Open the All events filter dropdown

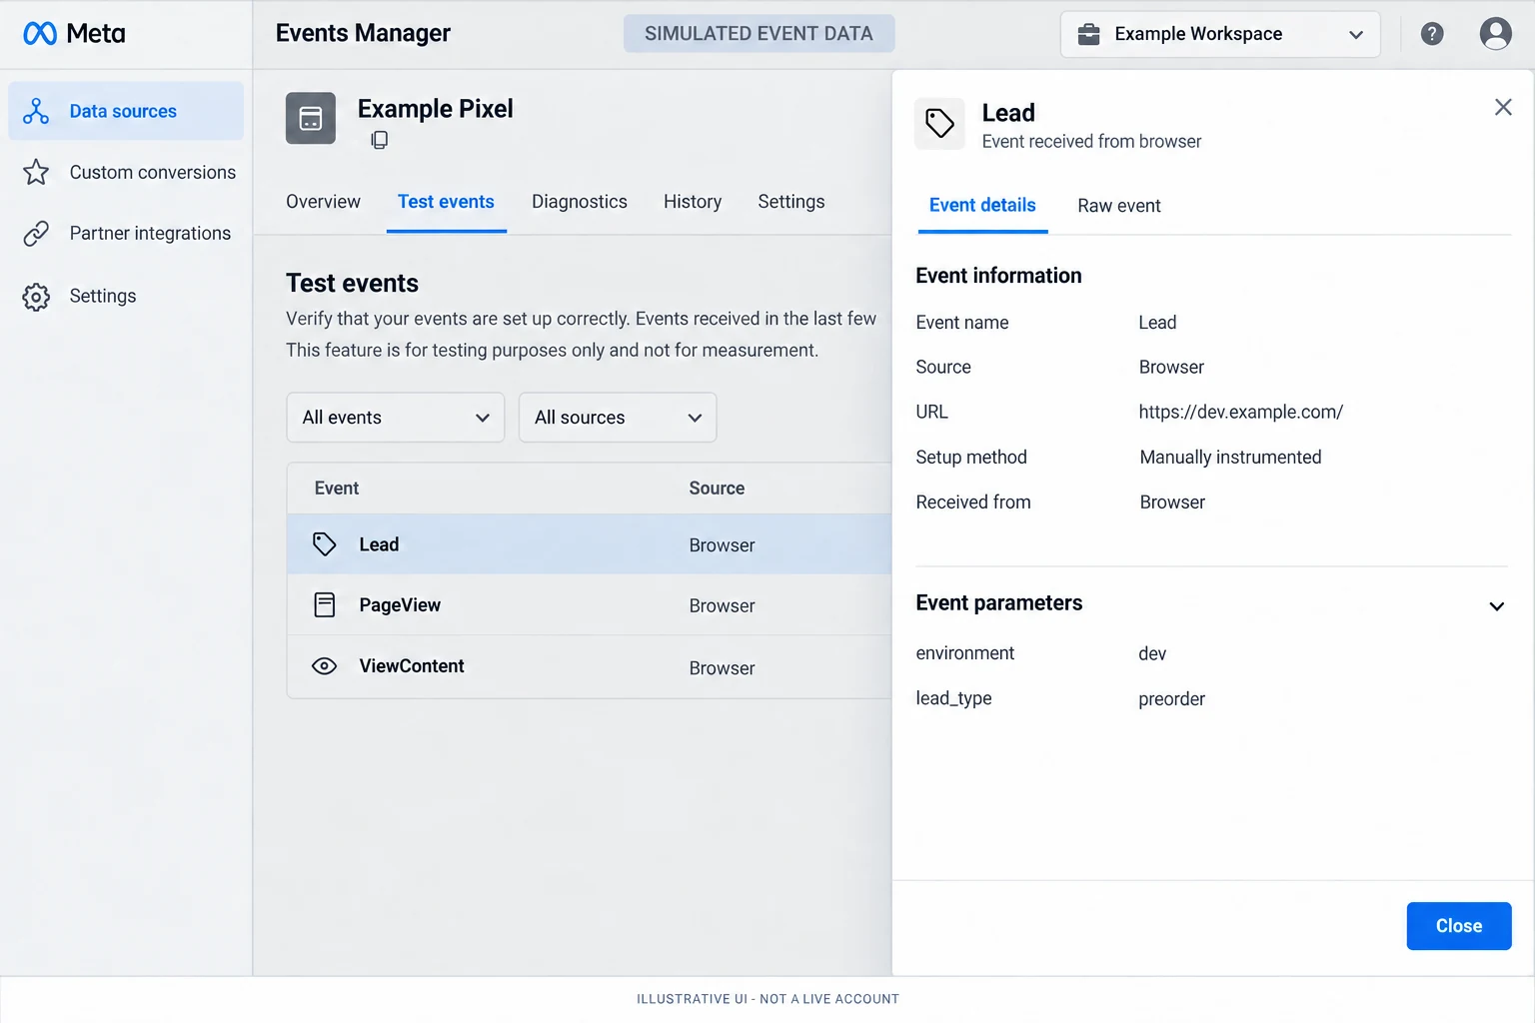point(396,418)
